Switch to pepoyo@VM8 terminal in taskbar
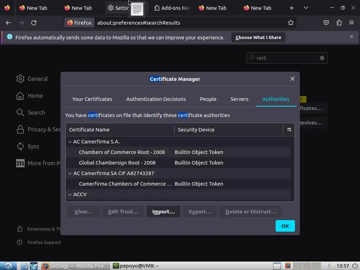Image resolution: width=360 pixels, height=270 pixels. pyautogui.click(x=136, y=266)
